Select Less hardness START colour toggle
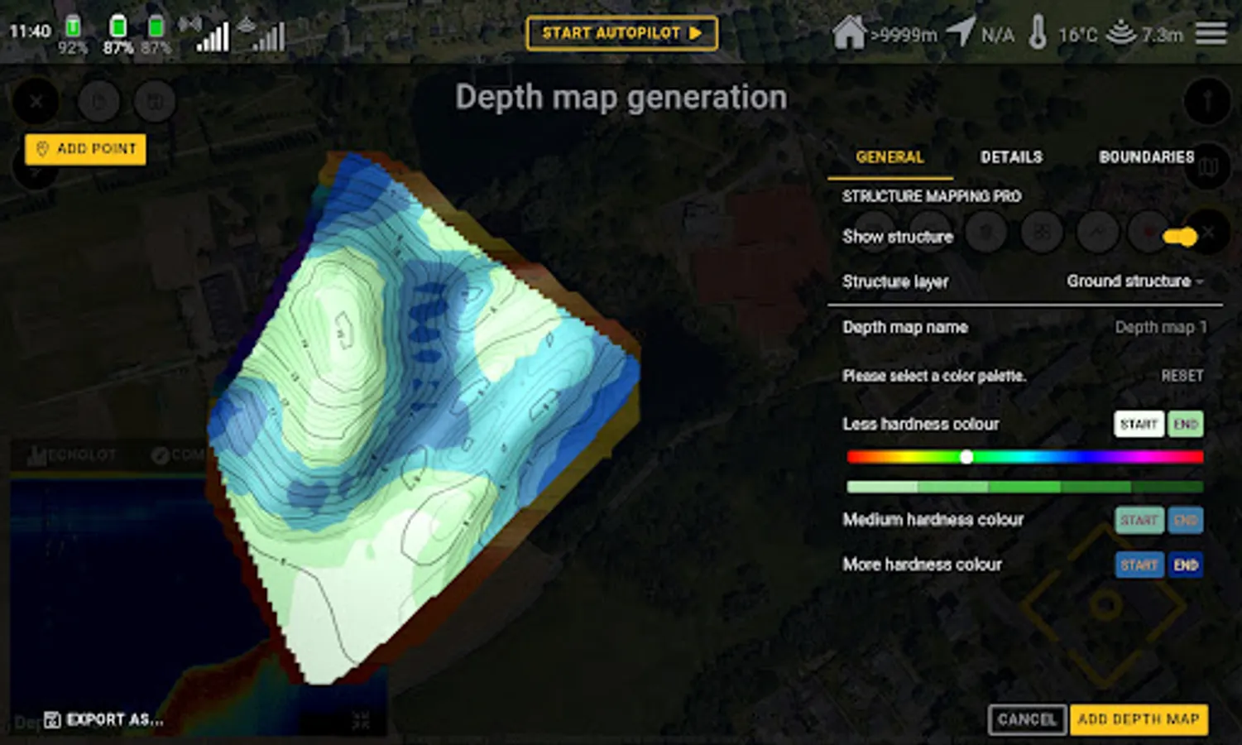1242x745 pixels. [1139, 424]
